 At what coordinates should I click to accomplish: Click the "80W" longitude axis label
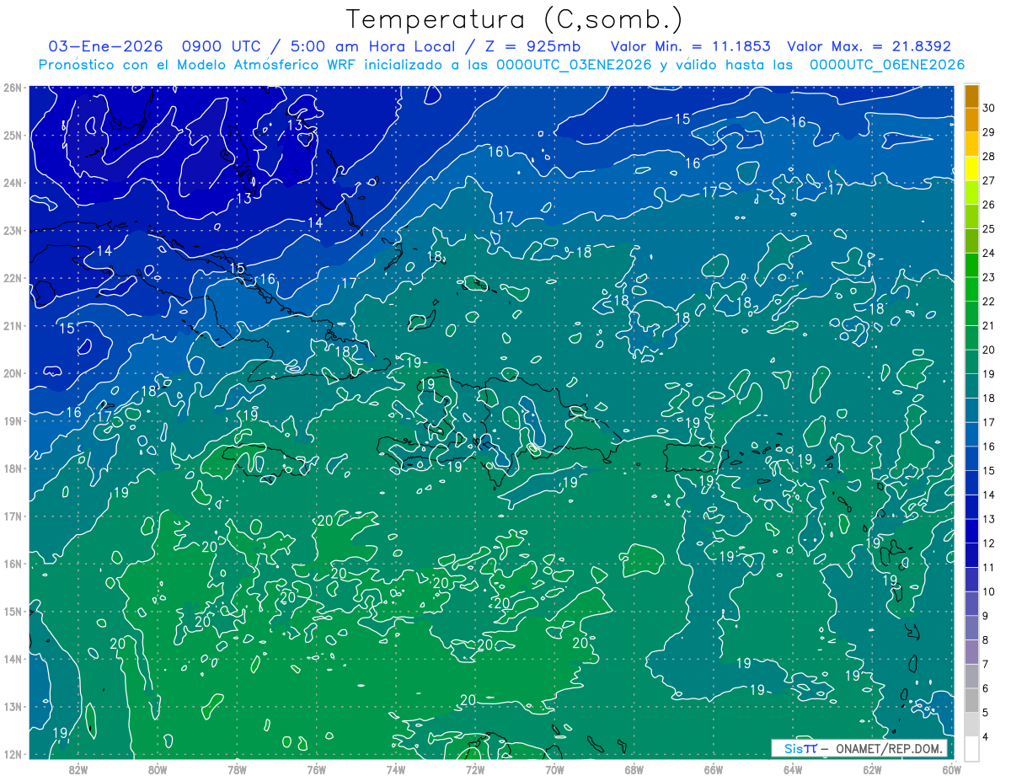158,769
